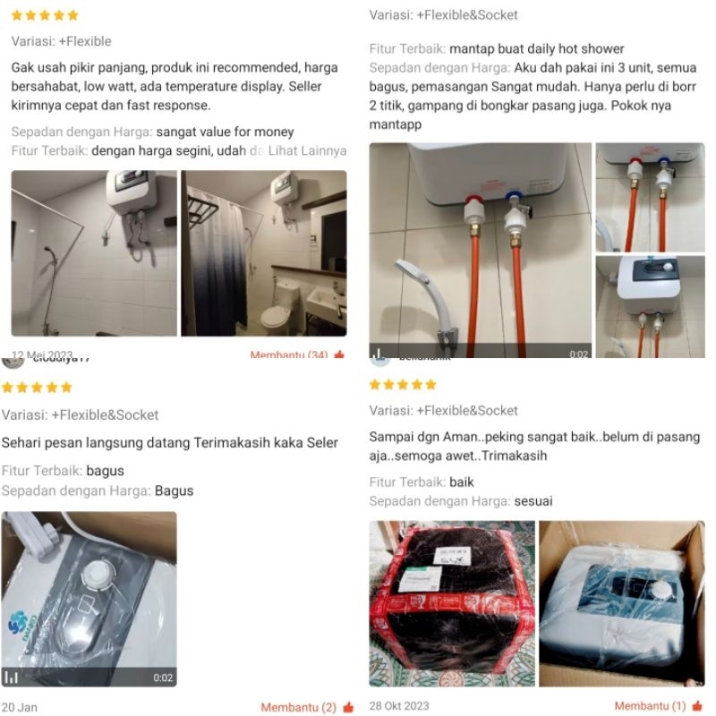Viewport: 716px width, 716px height.
Task: Click thumbs-up icon next to Membantu (34)
Action: tap(339, 354)
